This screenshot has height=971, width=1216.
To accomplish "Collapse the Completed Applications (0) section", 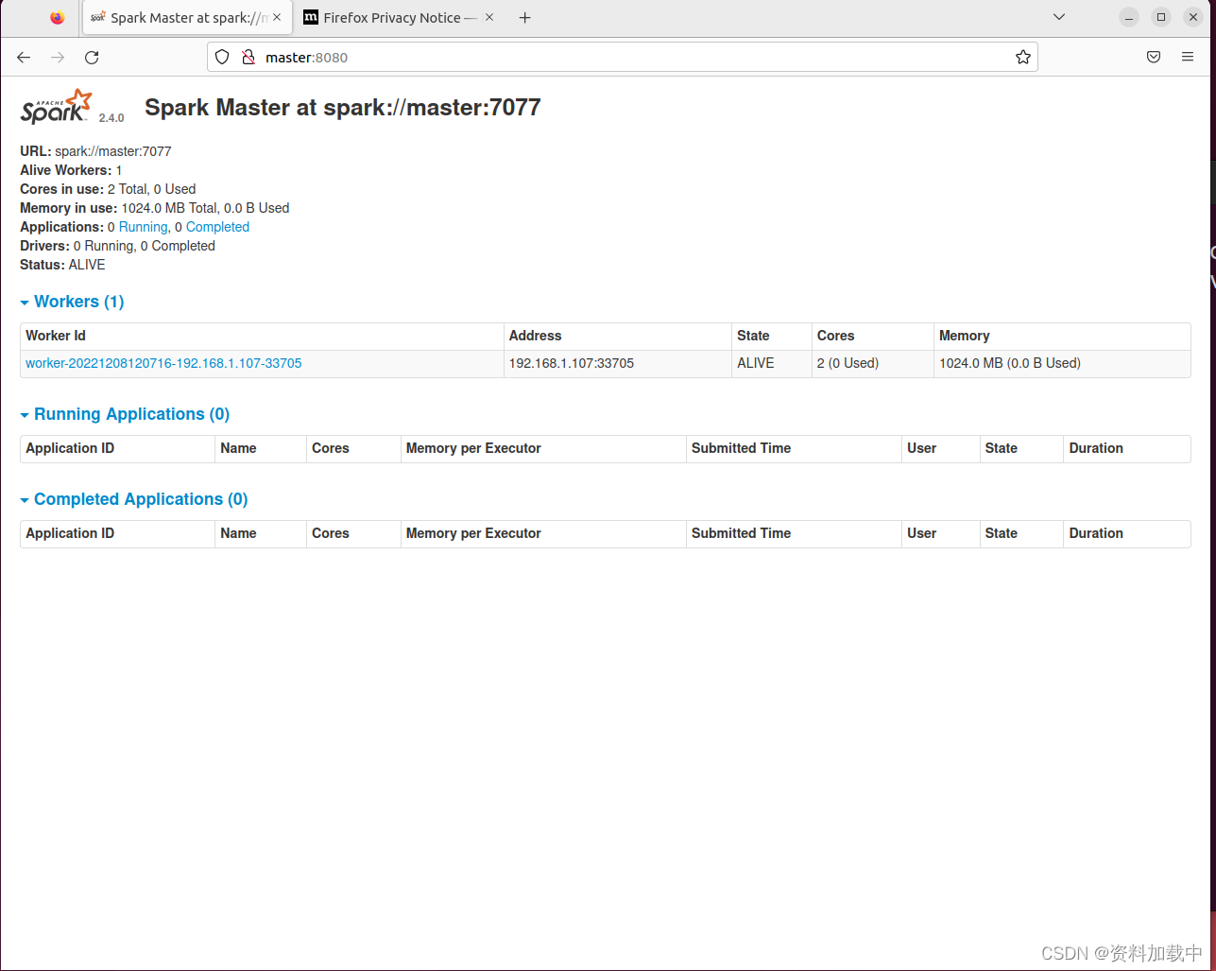I will pyautogui.click(x=133, y=499).
